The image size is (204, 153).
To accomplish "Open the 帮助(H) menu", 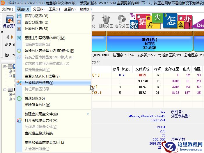I will click(x=86, y=9).
